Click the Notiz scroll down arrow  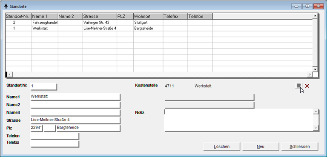point(316,128)
